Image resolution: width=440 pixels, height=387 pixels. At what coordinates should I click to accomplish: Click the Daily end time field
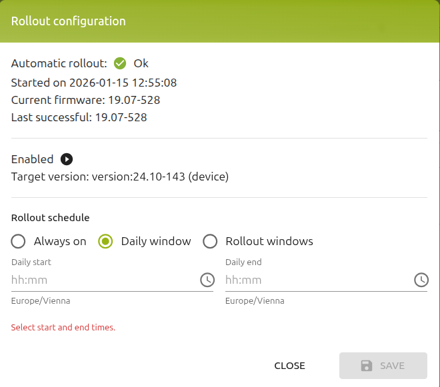[x=326, y=280]
